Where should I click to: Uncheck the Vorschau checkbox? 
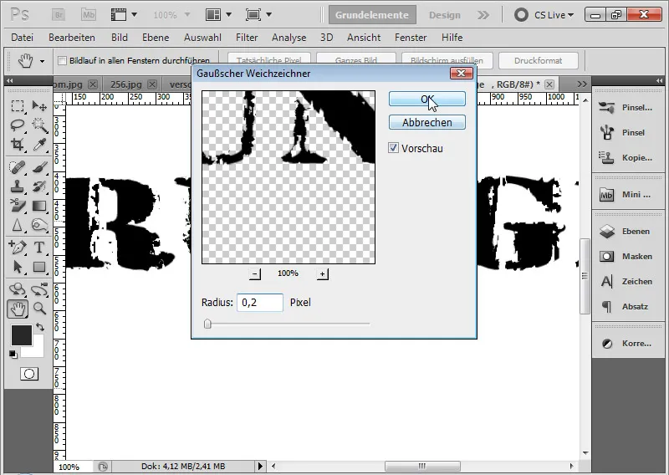pos(393,148)
